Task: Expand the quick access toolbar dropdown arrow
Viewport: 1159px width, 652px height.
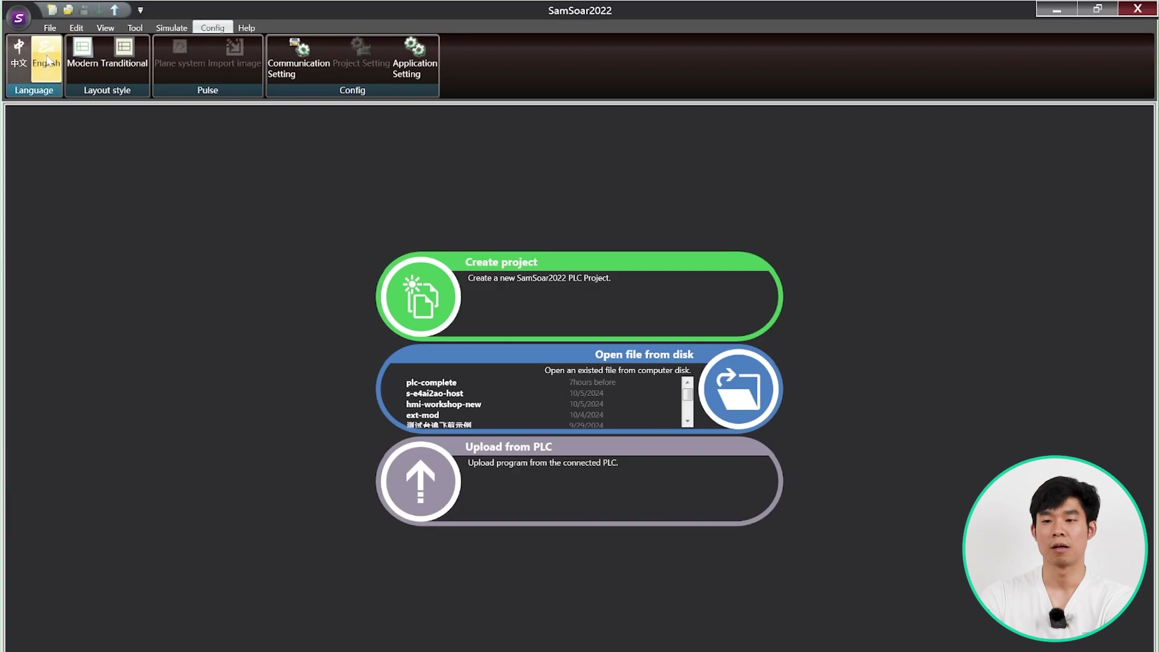Action: point(141,10)
